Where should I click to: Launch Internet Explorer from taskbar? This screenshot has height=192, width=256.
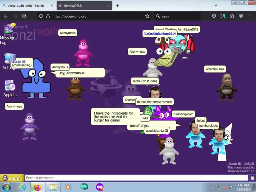point(22,187)
